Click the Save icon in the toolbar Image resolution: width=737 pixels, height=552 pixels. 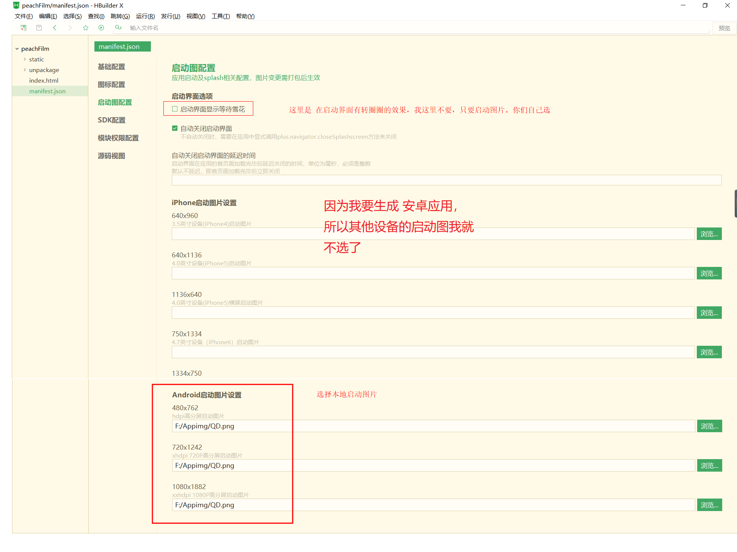(x=39, y=27)
